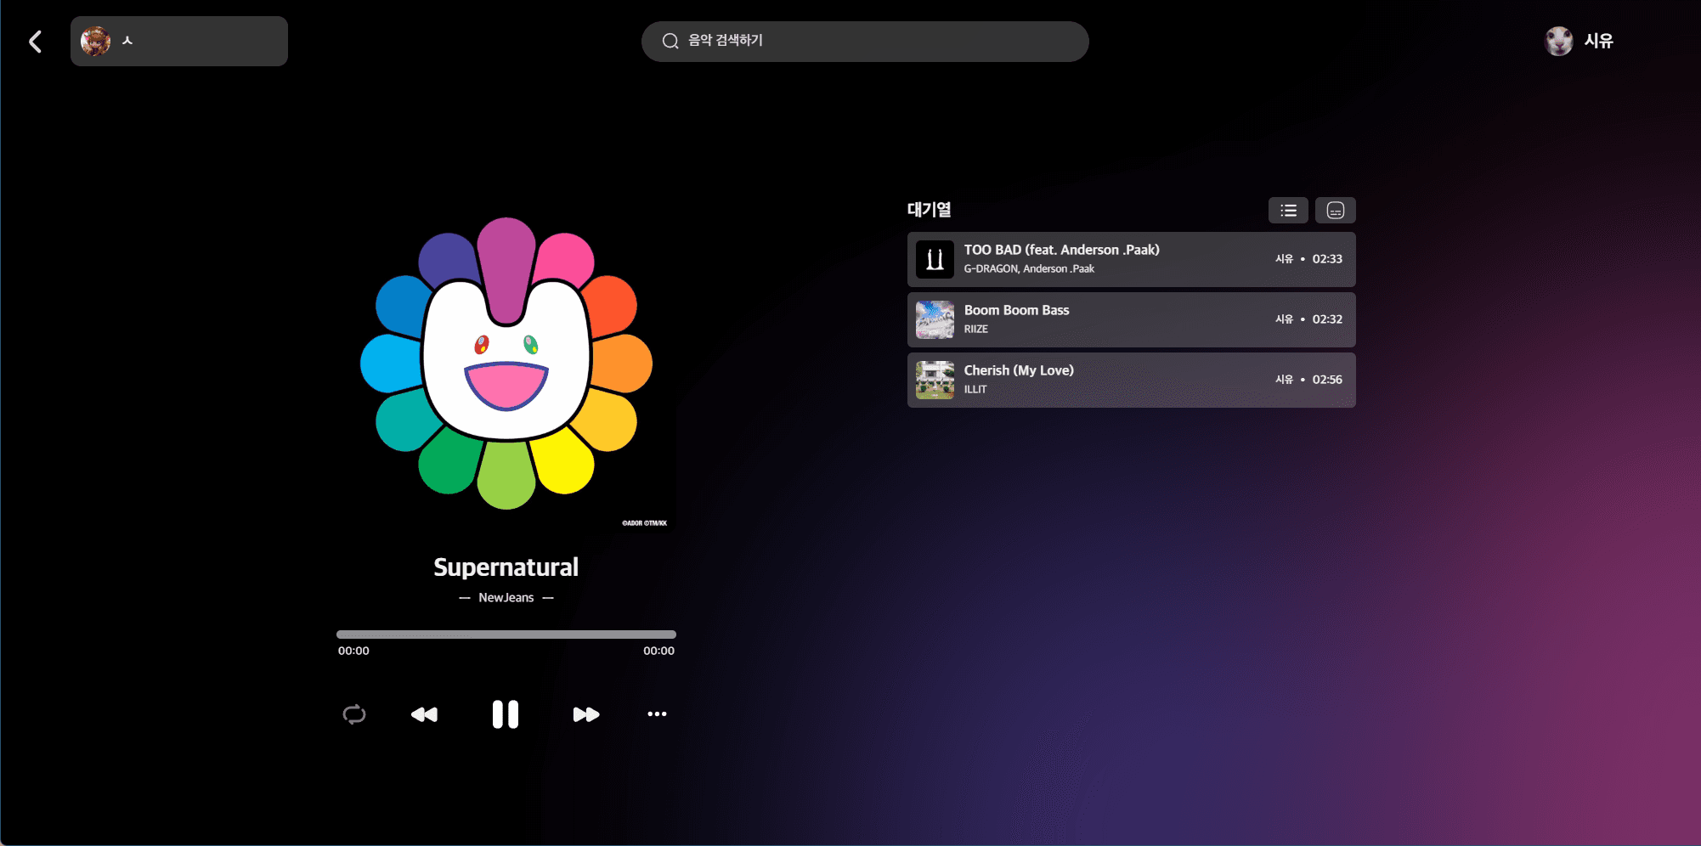Open the TOO BAD album thumbnail
The width and height of the screenshot is (1701, 846).
(x=935, y=259)
